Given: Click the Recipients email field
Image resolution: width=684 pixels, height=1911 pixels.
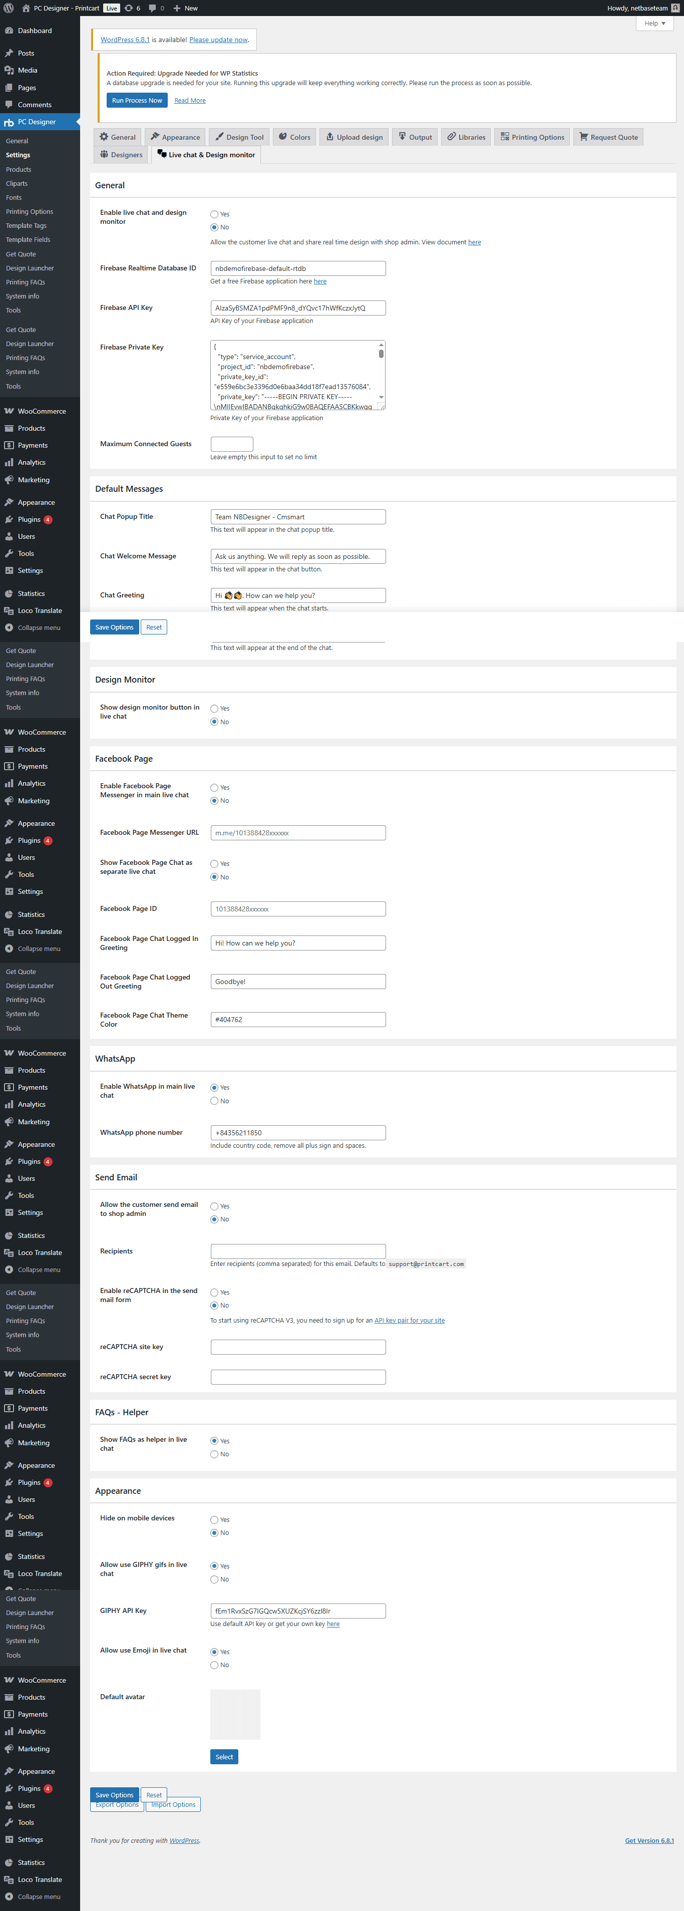Looking at the screenshot, I should click(x=298, y=1251).
